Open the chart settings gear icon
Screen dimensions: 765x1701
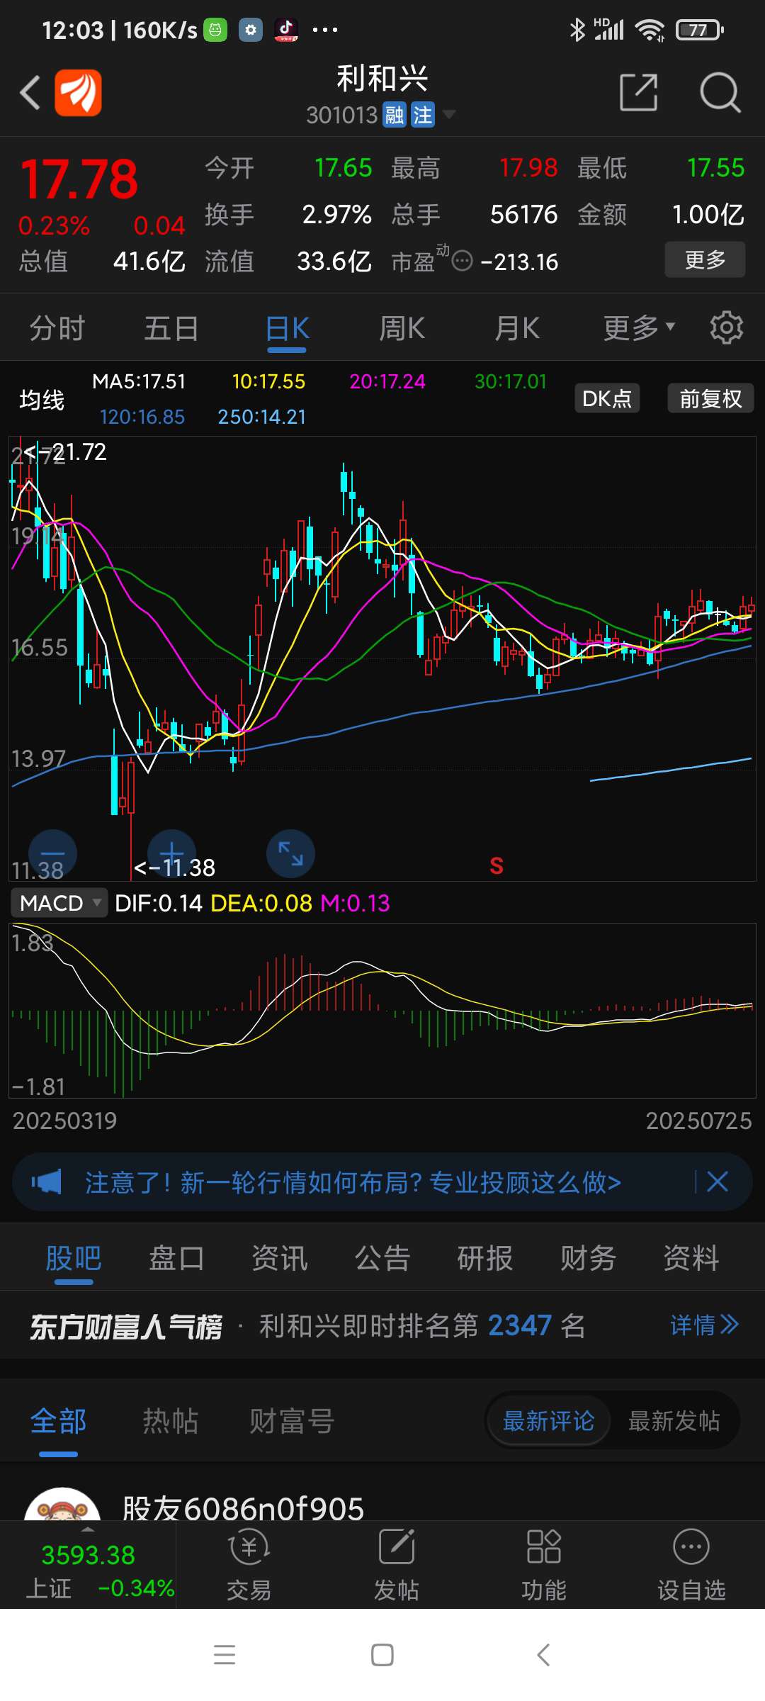click(x=727, y=327)
